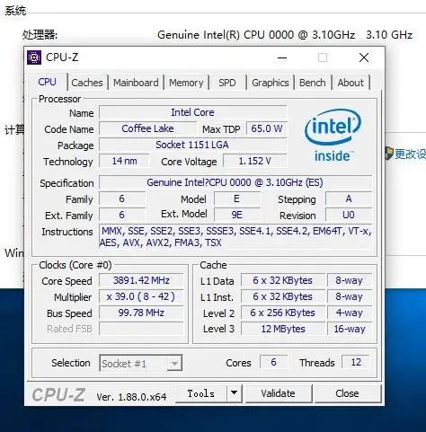
Task: Click the Level 3 '12 MBytes' value
Action: (x=283, y=329)
